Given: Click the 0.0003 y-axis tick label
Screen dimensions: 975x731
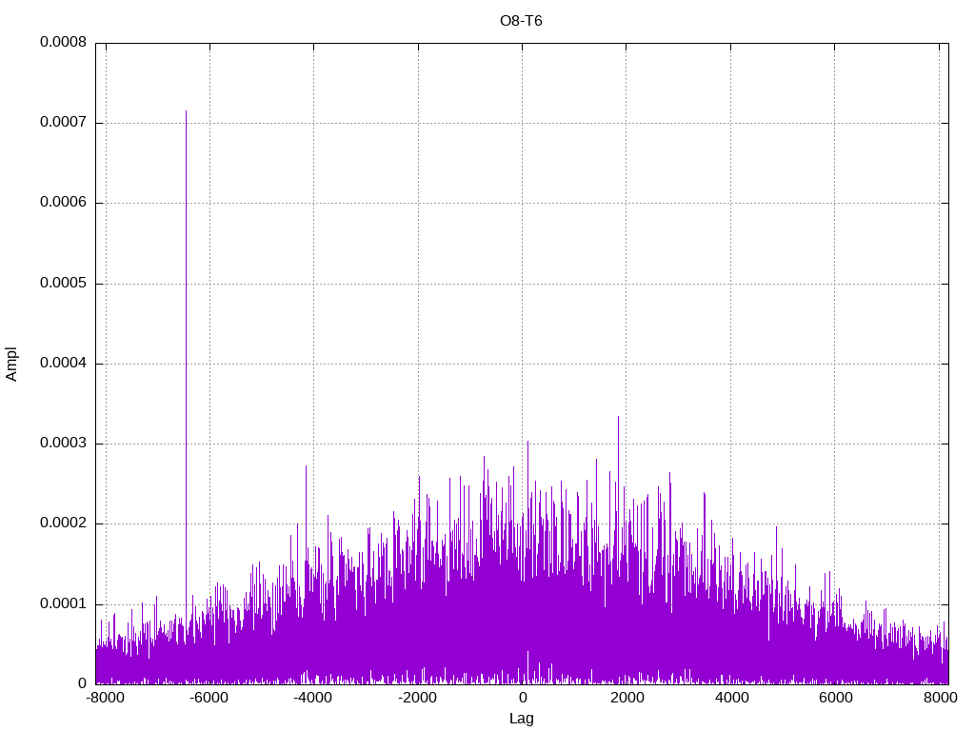Looking at the screenshot, I should click(63, 444).
